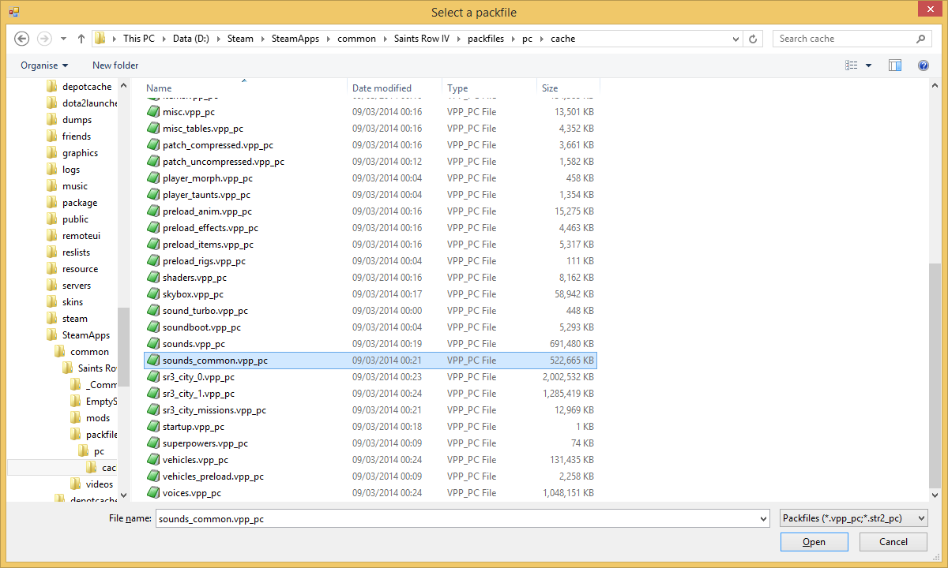Toggle the preview pane icon
Image resolution: width=948 pixels, height=568 pixels.
coord(895,65)
